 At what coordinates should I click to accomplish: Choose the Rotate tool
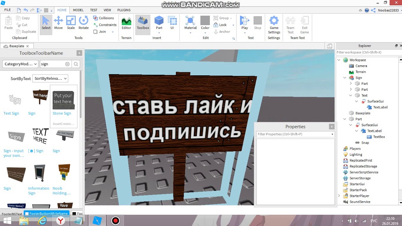click(84, 23)
